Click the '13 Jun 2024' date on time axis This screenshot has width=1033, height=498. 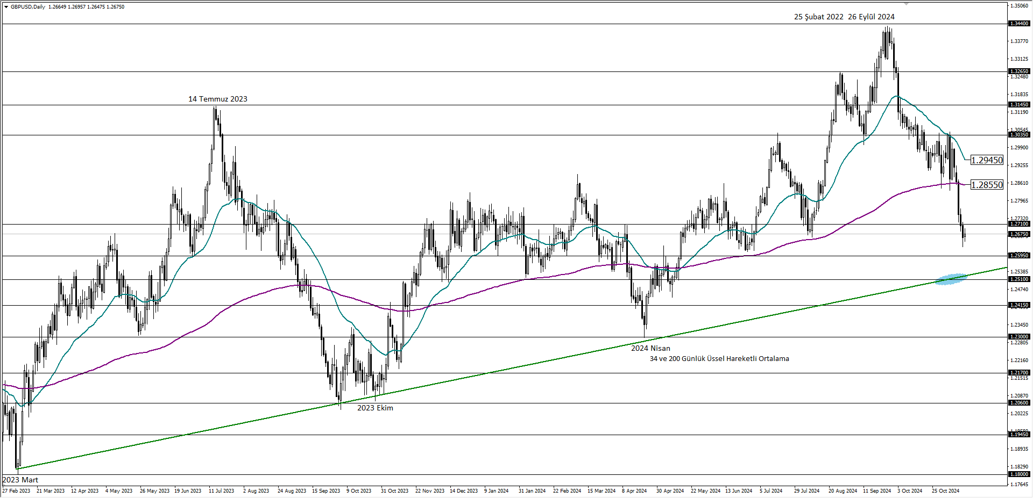click(x=739, y=491)
